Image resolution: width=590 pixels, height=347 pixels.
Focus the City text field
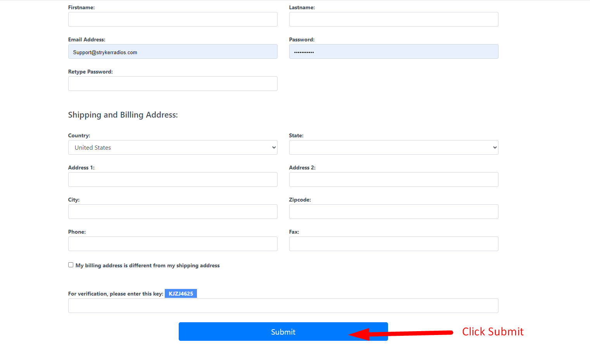(x=173, y=212)
